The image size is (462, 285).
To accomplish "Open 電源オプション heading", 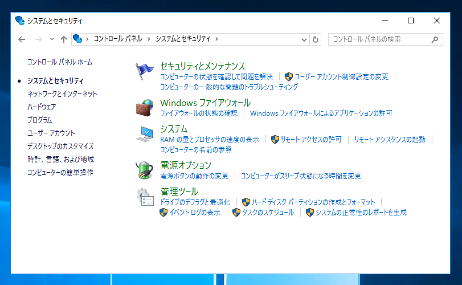I will pos(186,165).
